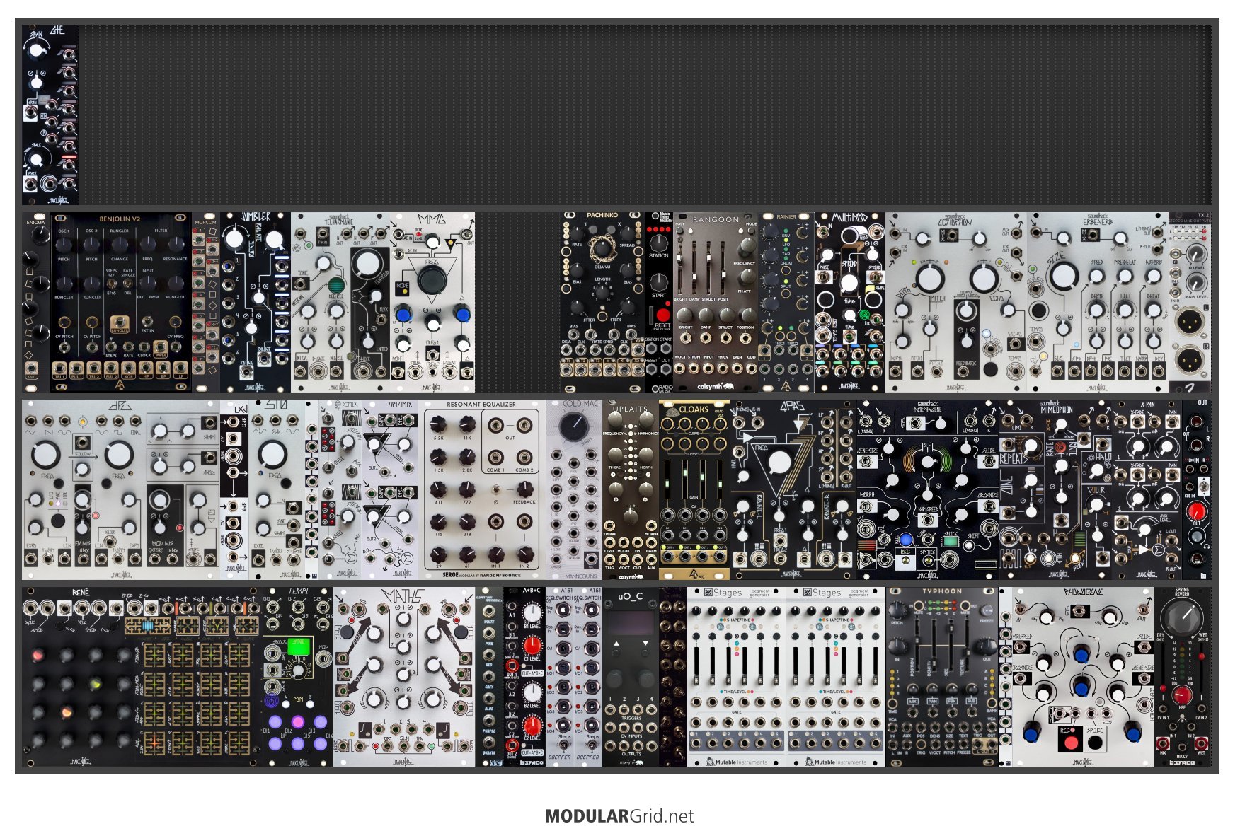The image size is (1240, 831).
Task: Select the MultiMod module
Action: [850, 302]
